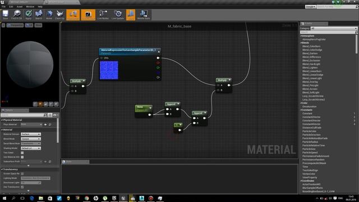Toggle the Two Sided checkbox

pos(22,153)
